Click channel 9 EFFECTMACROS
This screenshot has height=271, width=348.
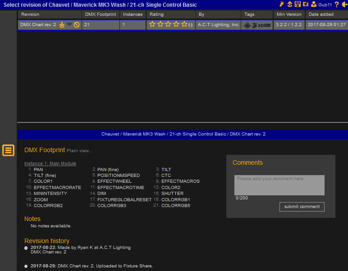pyautogui.click(x=180, y=181)
